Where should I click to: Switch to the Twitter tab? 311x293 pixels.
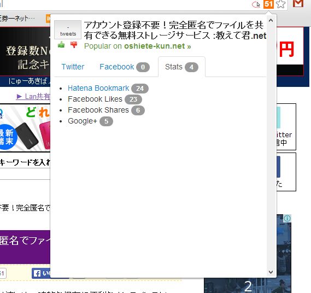click(73, 67)
